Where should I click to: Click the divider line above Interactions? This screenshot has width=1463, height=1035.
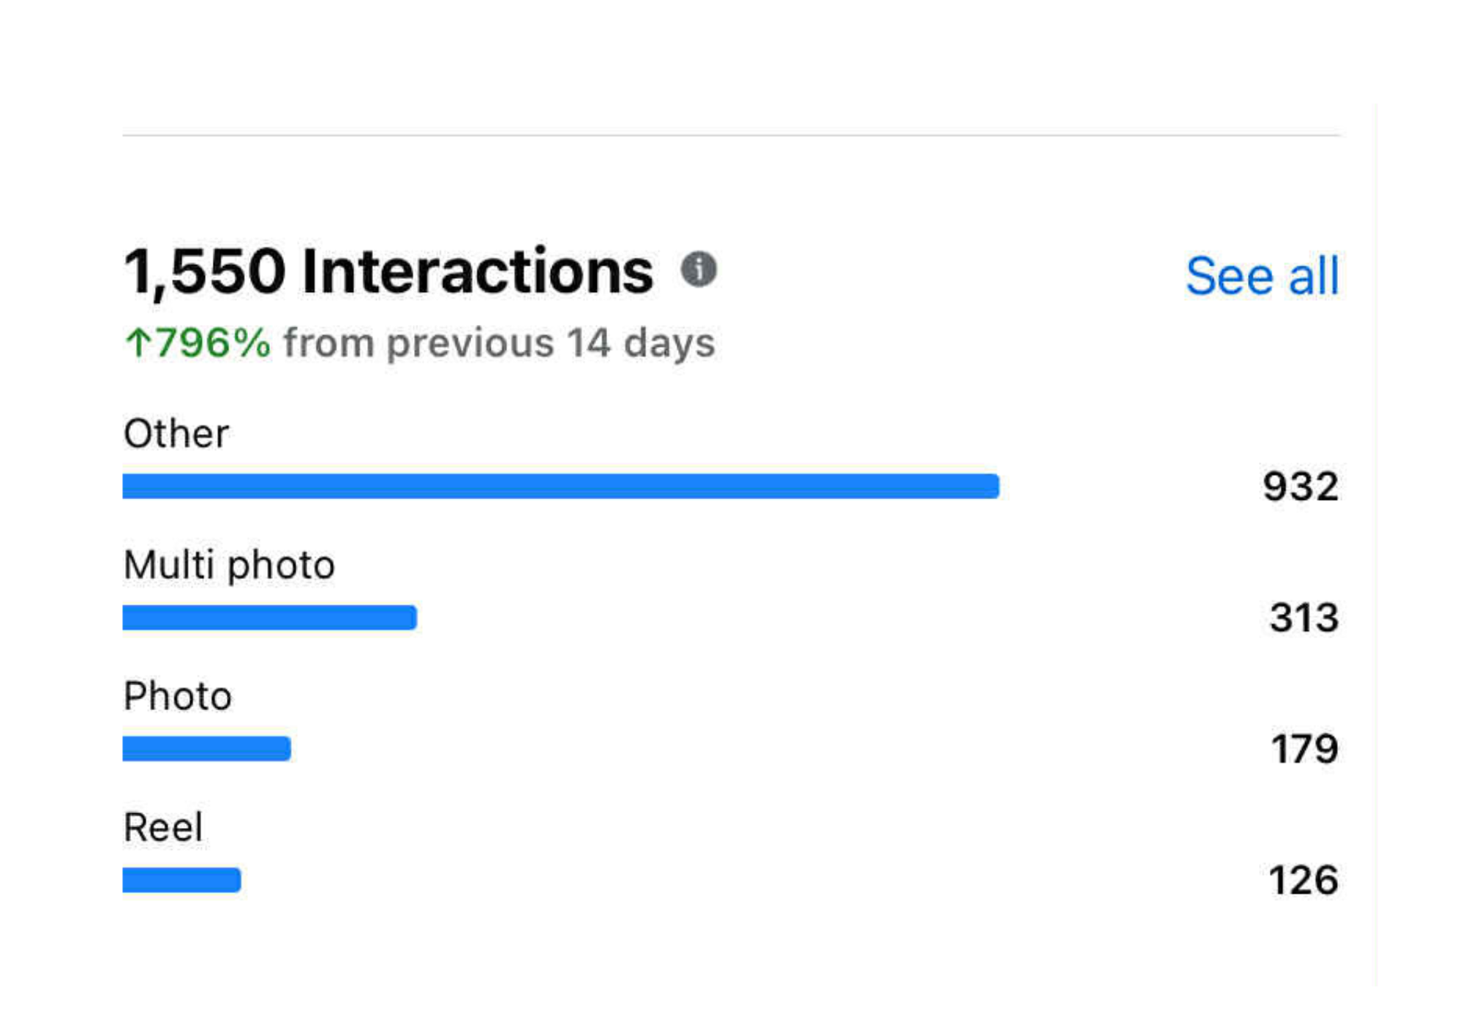[x=731, y=135]
